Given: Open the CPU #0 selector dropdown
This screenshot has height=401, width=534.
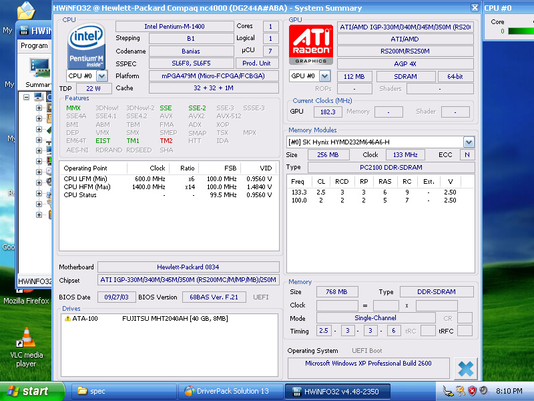Looking at the screenshot, I should (x=101, y=76).
